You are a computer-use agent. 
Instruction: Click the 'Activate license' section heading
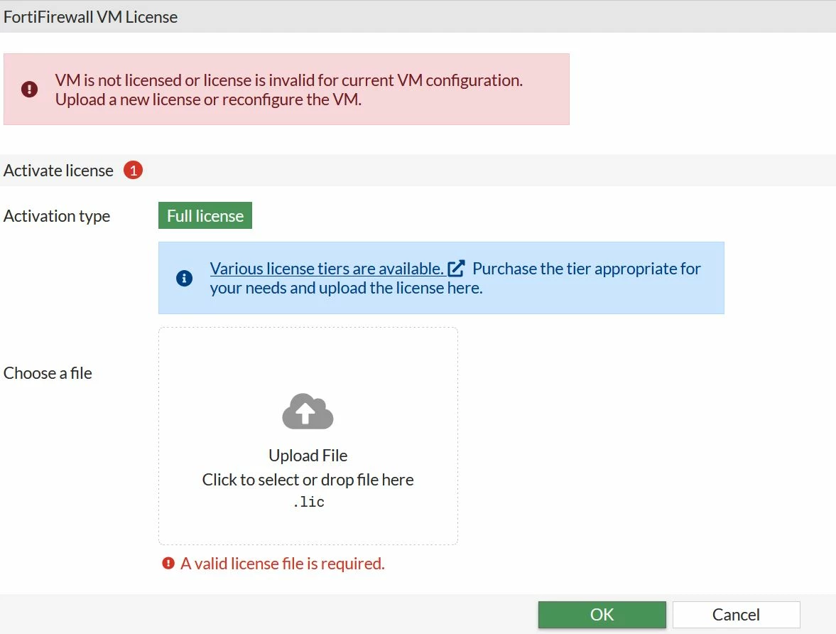58,171
